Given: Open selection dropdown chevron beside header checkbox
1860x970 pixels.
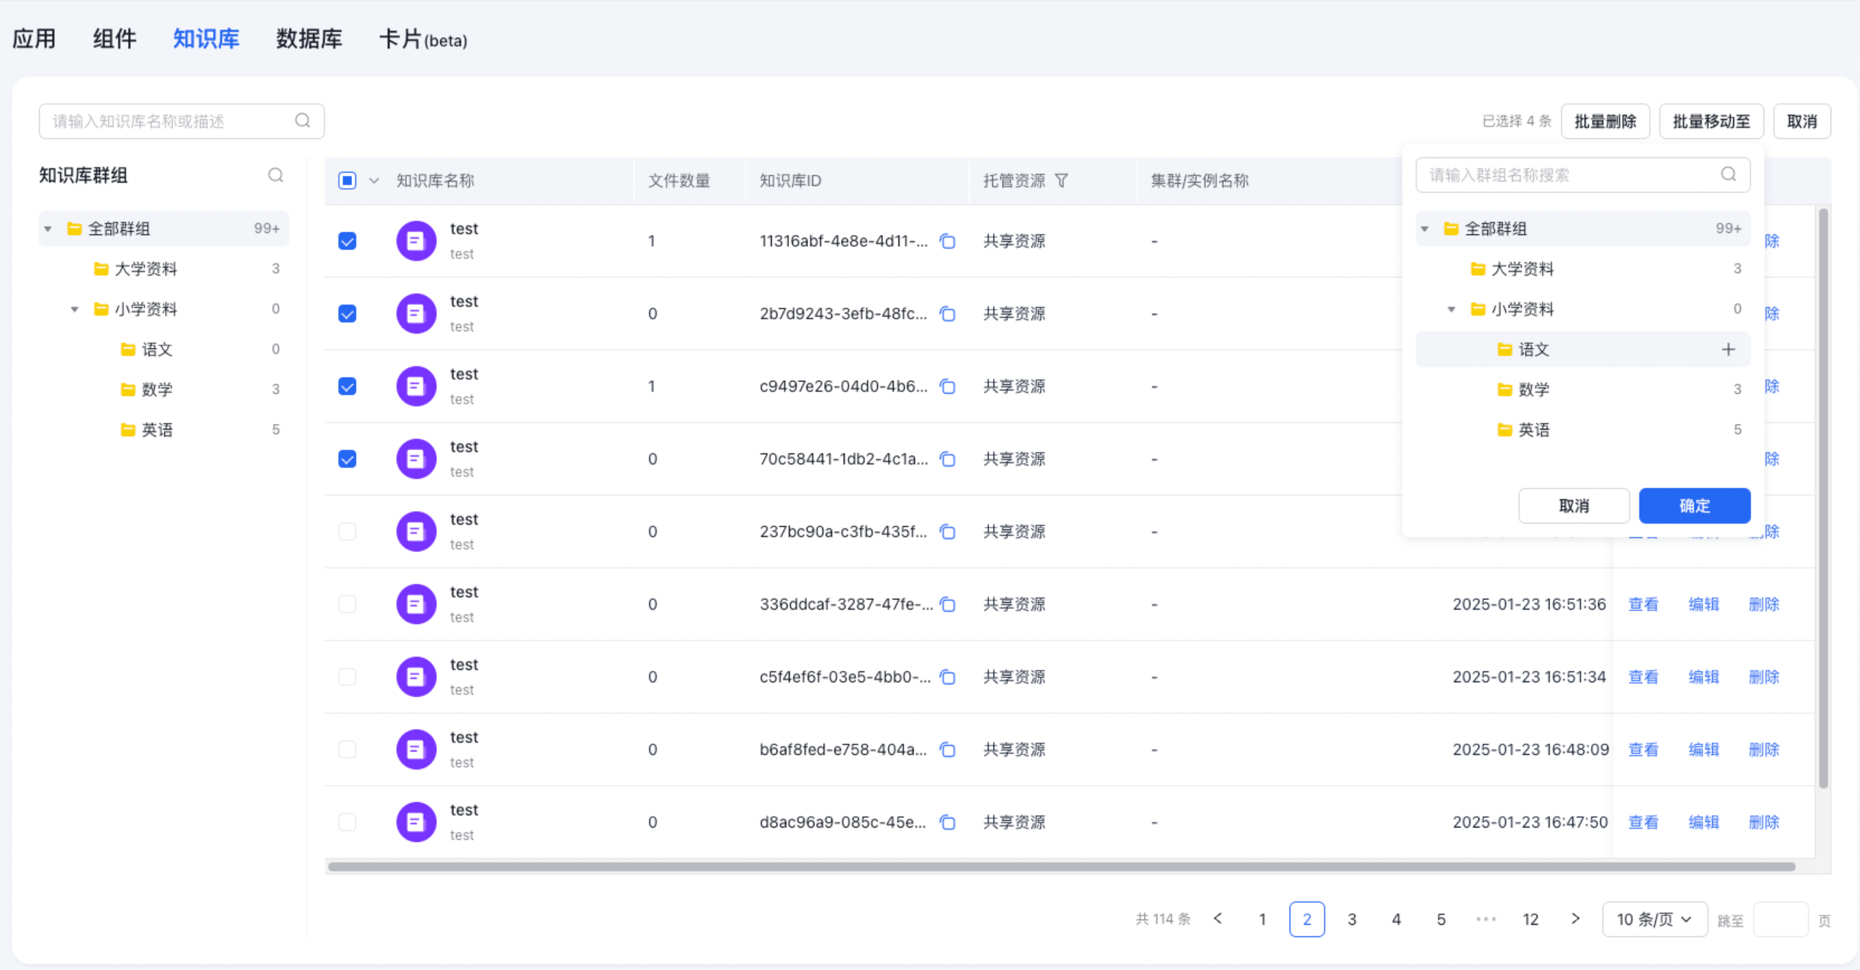Looking at the screenshot, I should click(x=374, y=181).
